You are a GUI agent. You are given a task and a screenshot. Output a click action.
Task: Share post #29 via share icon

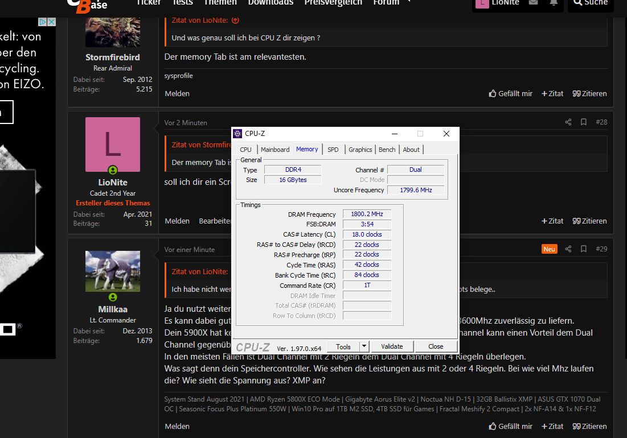[x=568, y=249]
